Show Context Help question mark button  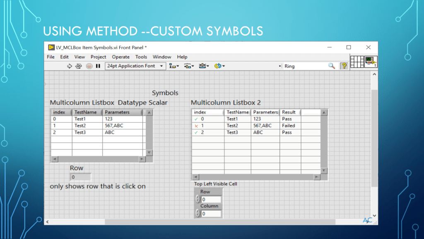344,66
